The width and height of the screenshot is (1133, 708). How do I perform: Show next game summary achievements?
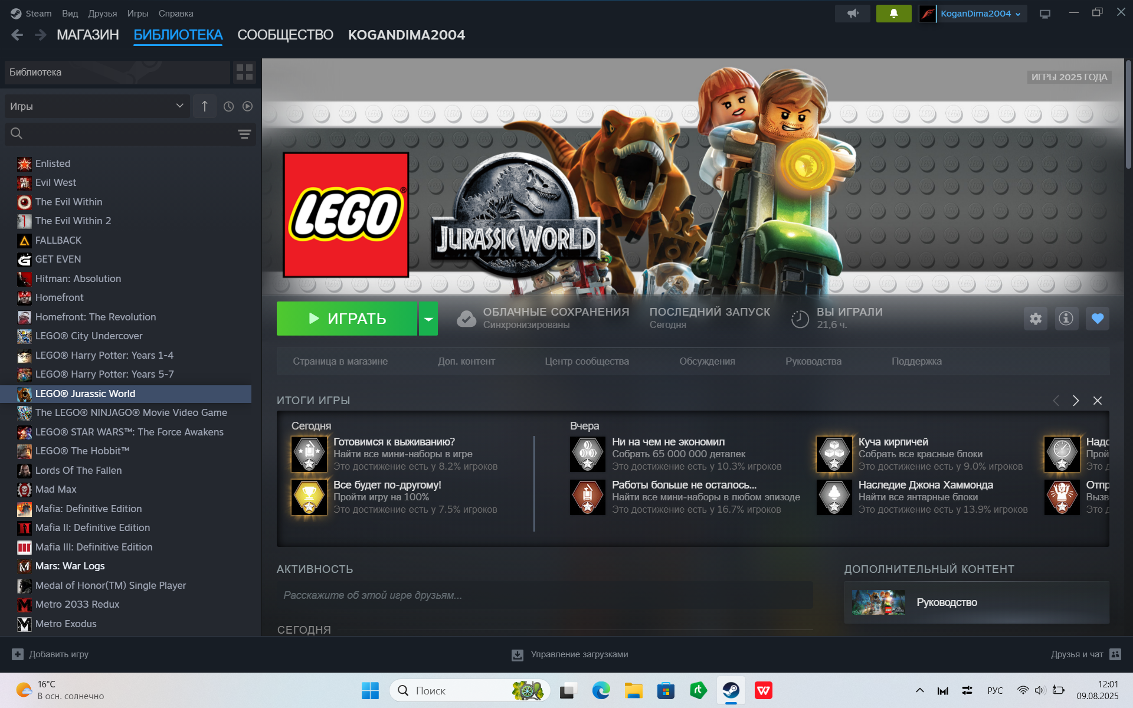(x=1076, y=401)
